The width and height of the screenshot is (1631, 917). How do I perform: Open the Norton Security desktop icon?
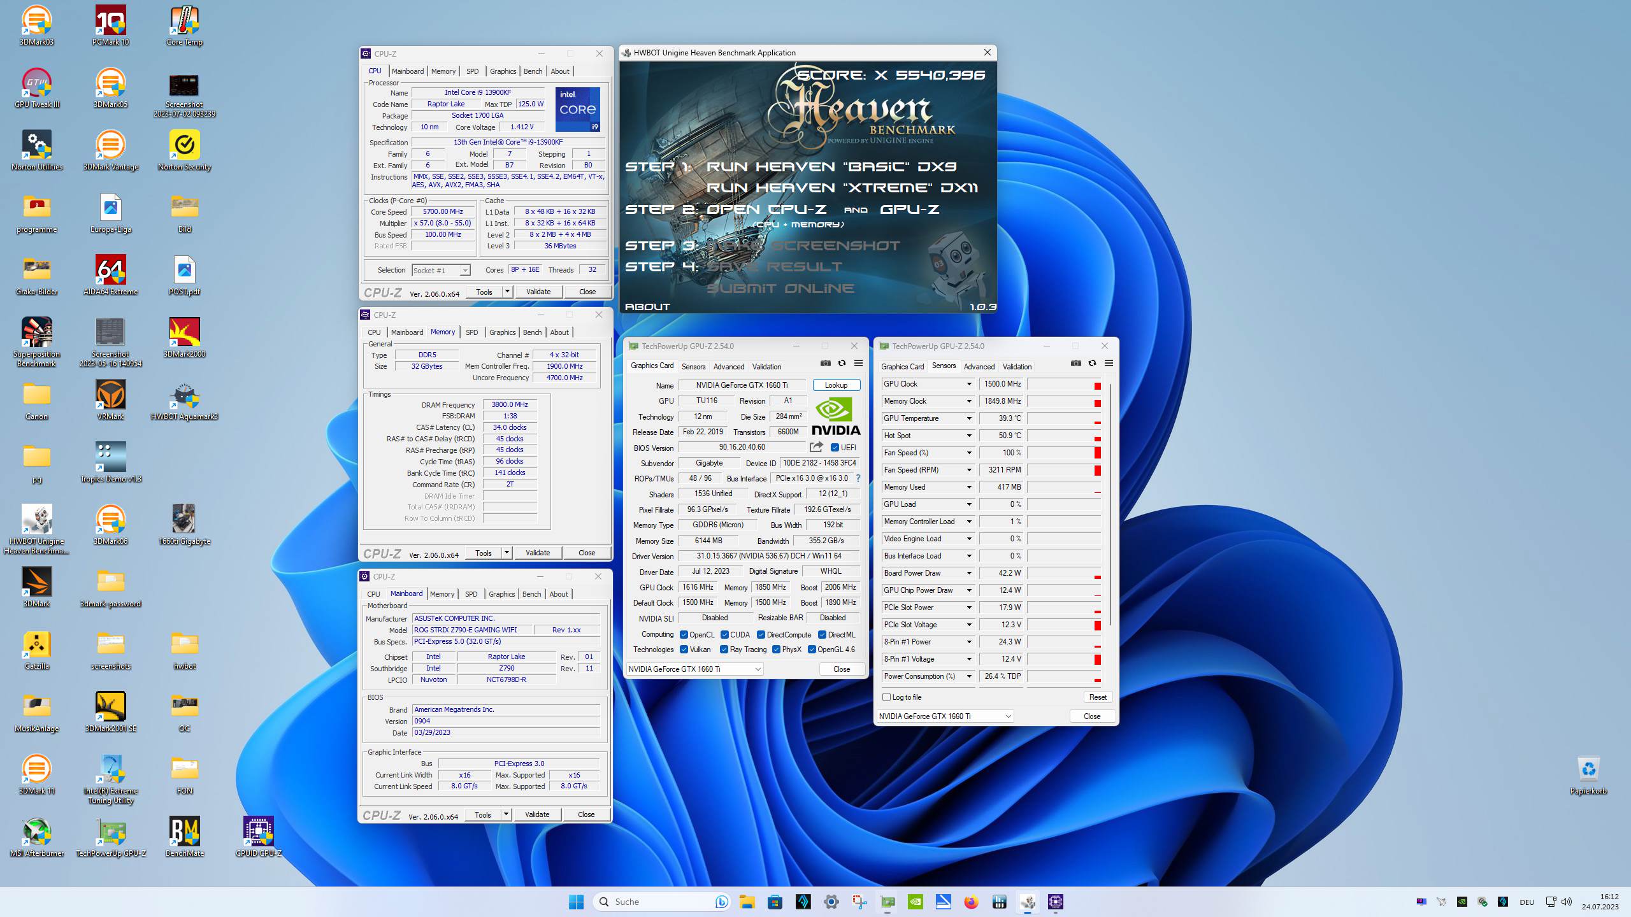(x=184, y=150)
